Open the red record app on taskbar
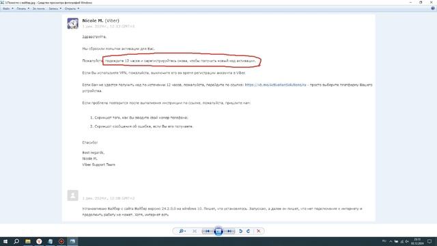This screenshot has width=437, height=246. [x=61, y=241]
